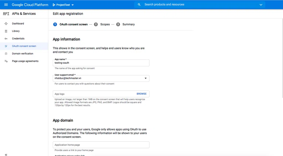This screenshot has width=283, height=156.
Task: Open Domain verification in the sidebar
Action: point(24,54)
